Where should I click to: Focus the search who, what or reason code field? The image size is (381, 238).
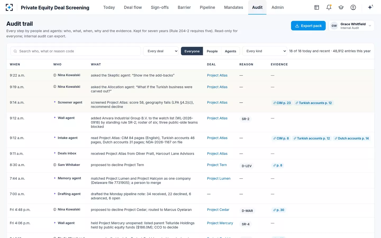76,51
